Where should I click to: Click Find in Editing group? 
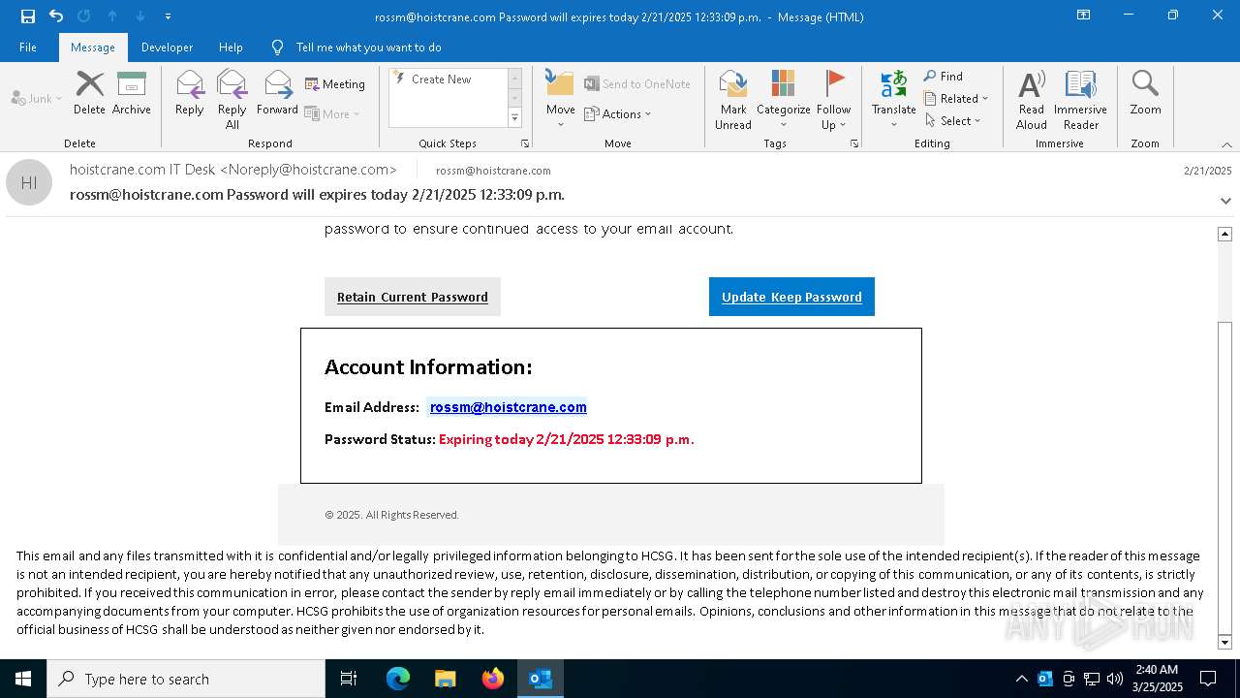(x=944, y=77)
